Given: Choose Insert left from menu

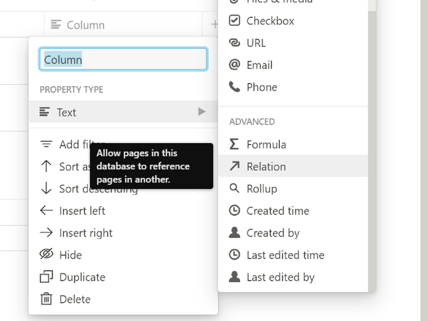Looking at the screenshot, I should pos(82,211).
